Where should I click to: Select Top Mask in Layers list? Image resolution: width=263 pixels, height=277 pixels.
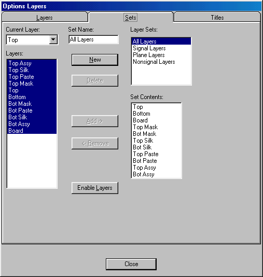pos(32,83)
